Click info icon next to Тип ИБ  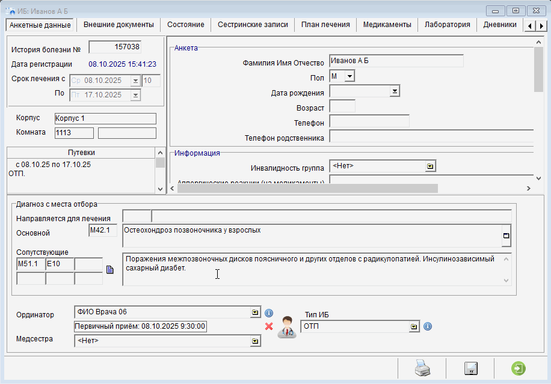pos(428,326)
